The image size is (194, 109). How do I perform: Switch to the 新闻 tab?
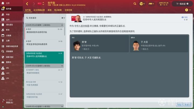50,10
